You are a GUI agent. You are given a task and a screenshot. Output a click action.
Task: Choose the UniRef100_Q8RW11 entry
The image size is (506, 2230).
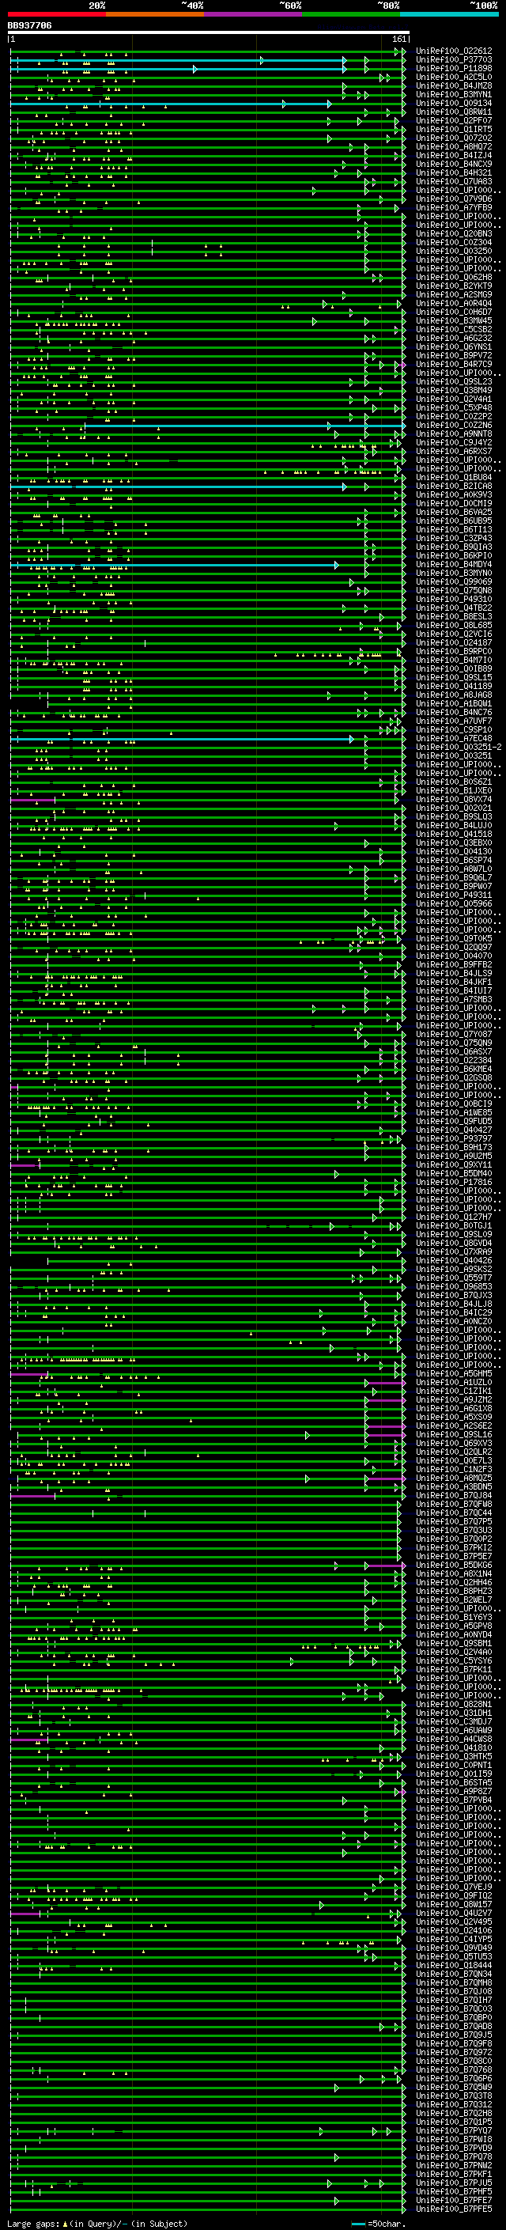click(454, 112)
